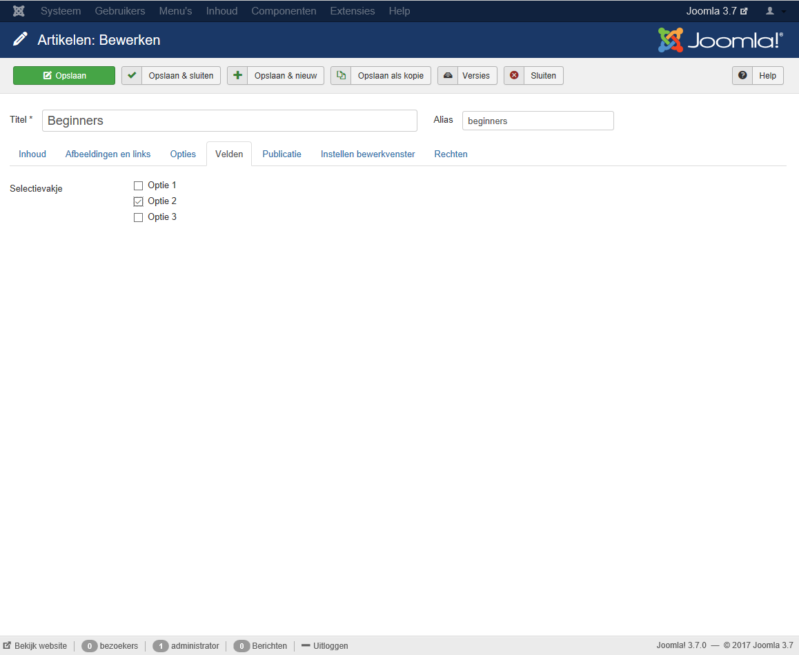Image resolution: width=799 pixels, height=655 pixels.
Task: Click the Optie 2 label text
Action: (x=162, y=201)
